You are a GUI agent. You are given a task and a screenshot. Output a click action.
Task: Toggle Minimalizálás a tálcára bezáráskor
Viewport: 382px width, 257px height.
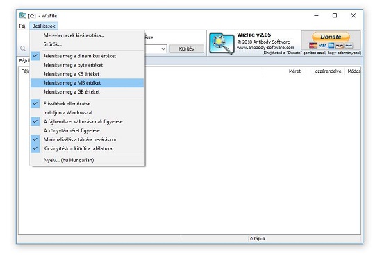[x=88, y=139]
